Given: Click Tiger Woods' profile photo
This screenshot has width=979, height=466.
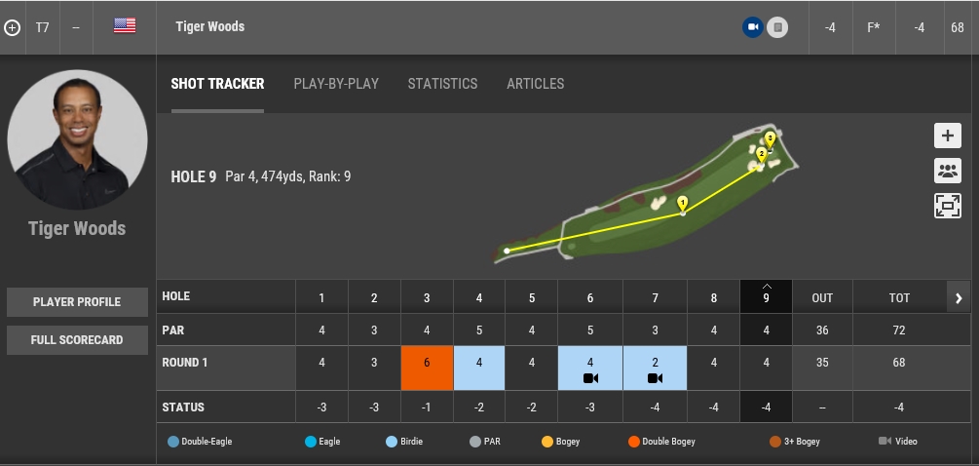Looking at the screenshot, I should (77, 139).
